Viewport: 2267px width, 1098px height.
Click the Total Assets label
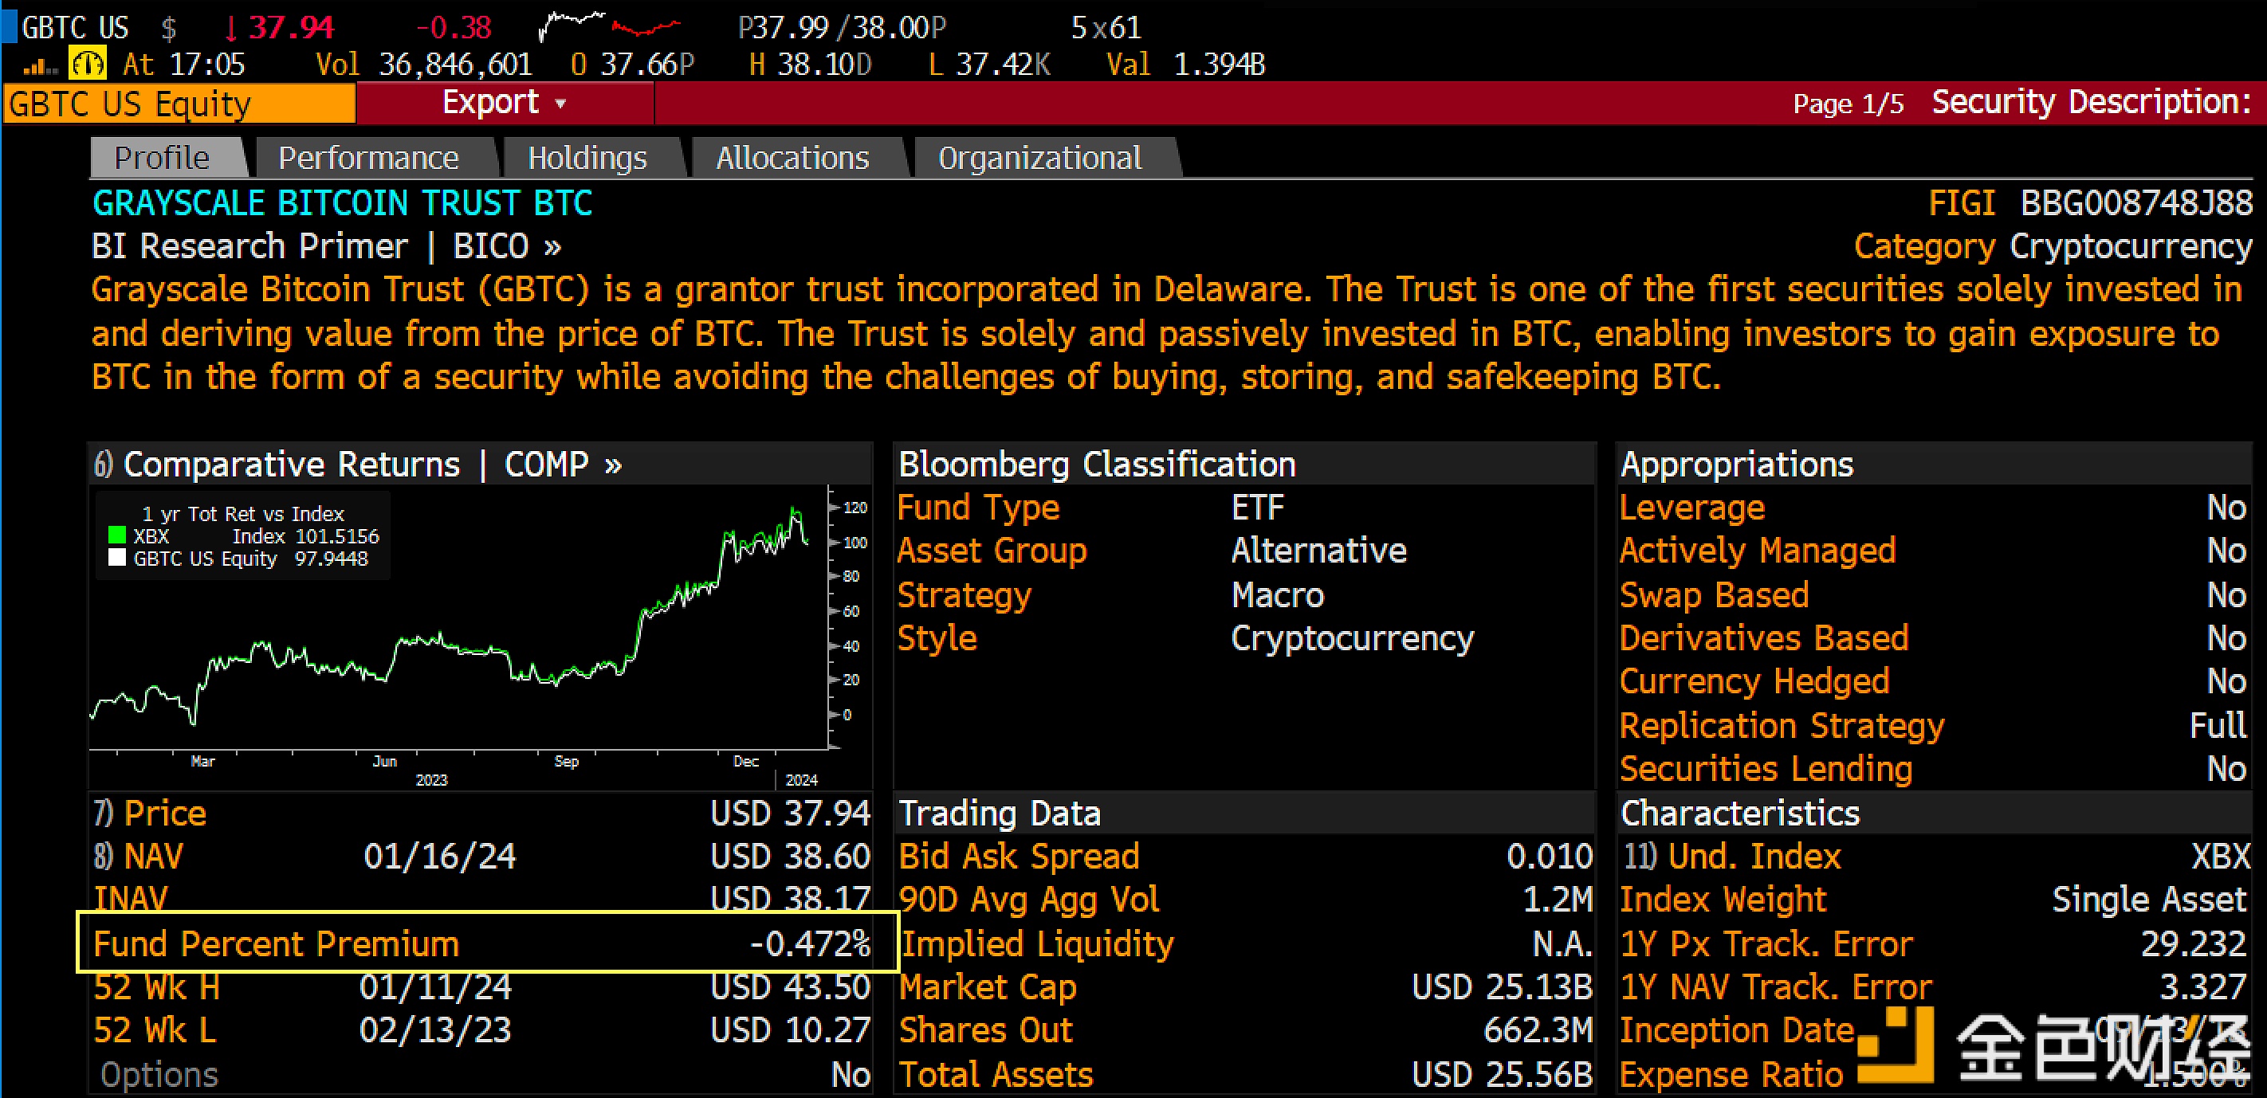(996, 1074)
